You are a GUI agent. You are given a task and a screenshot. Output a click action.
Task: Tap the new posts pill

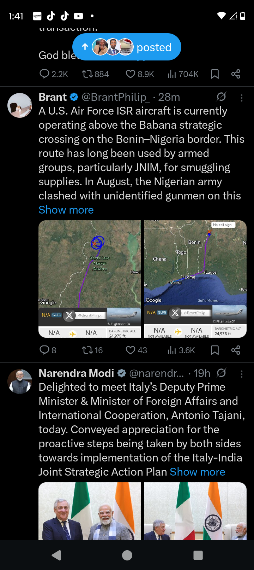click(127, 47)
